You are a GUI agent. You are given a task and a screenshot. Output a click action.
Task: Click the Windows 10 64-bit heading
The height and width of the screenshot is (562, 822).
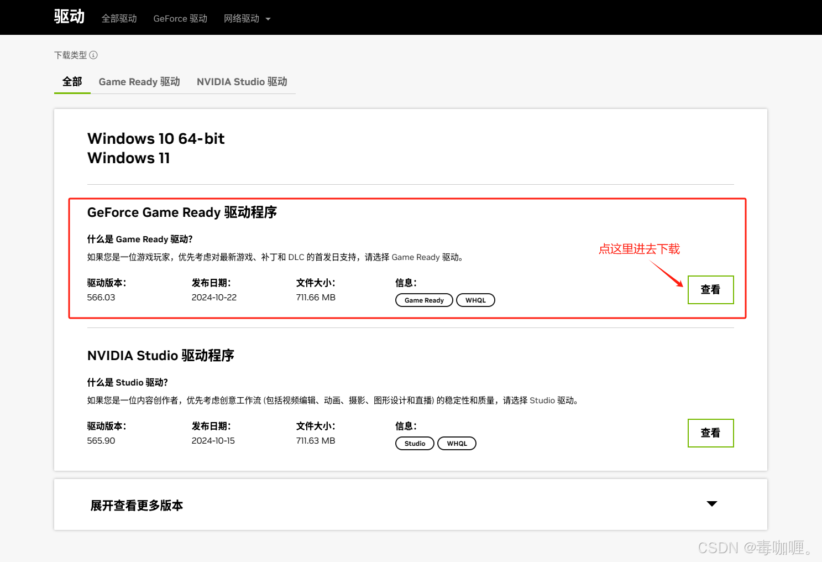[x=156, y=138]
